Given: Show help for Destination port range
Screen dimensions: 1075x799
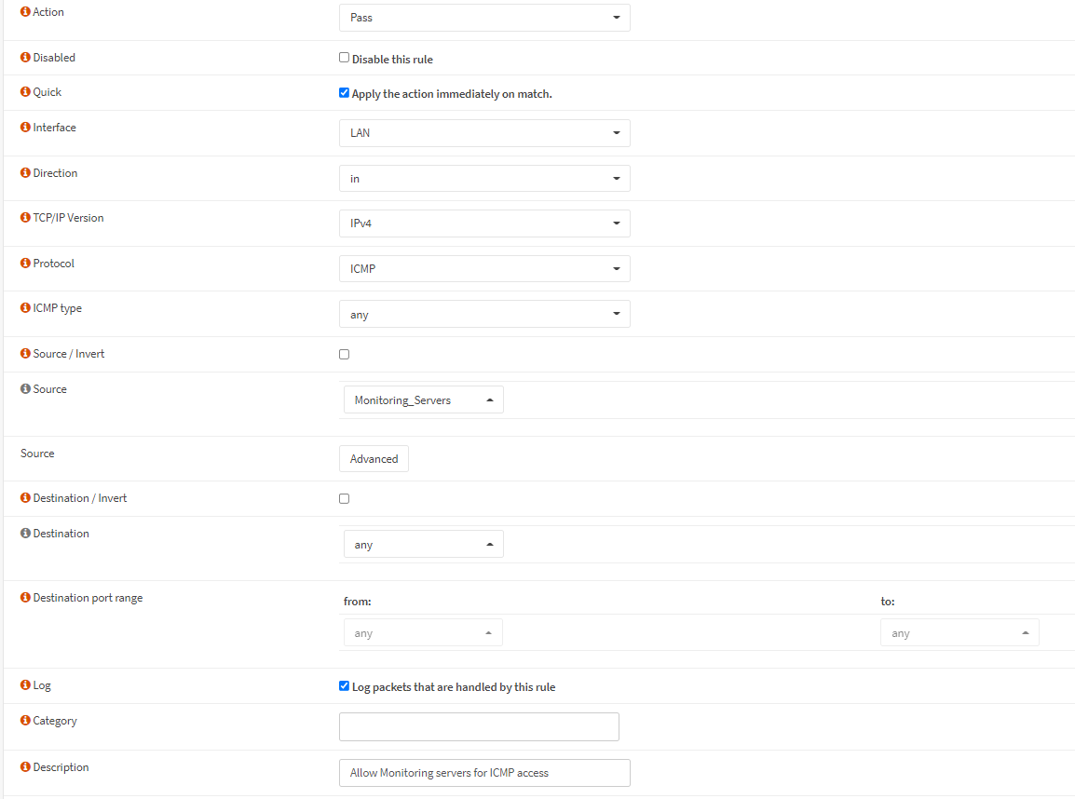Looking at the screenshot, I should pyautogui.click(x=25, y=598).
